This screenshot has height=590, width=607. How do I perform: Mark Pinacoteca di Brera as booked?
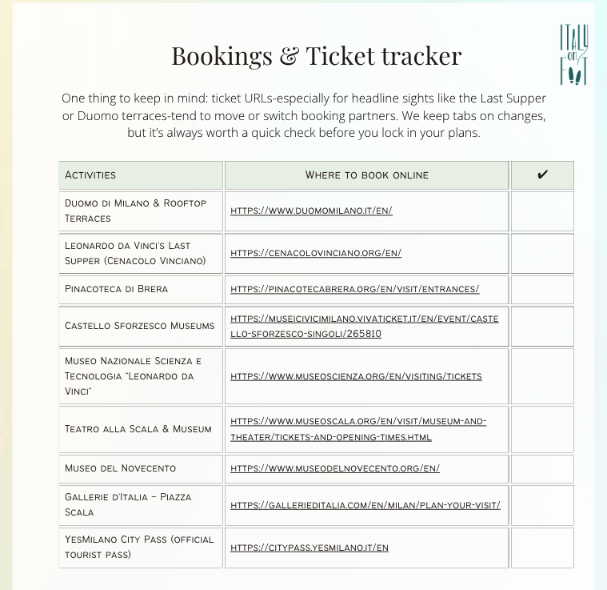[x=542, y=289]
